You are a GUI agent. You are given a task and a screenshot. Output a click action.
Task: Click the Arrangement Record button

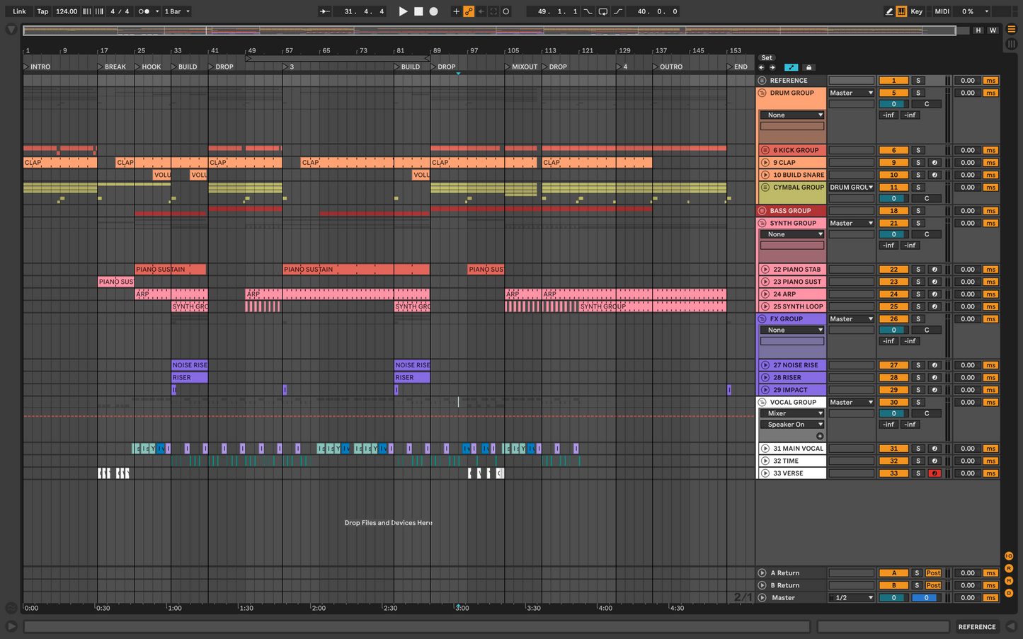[434, 11]
